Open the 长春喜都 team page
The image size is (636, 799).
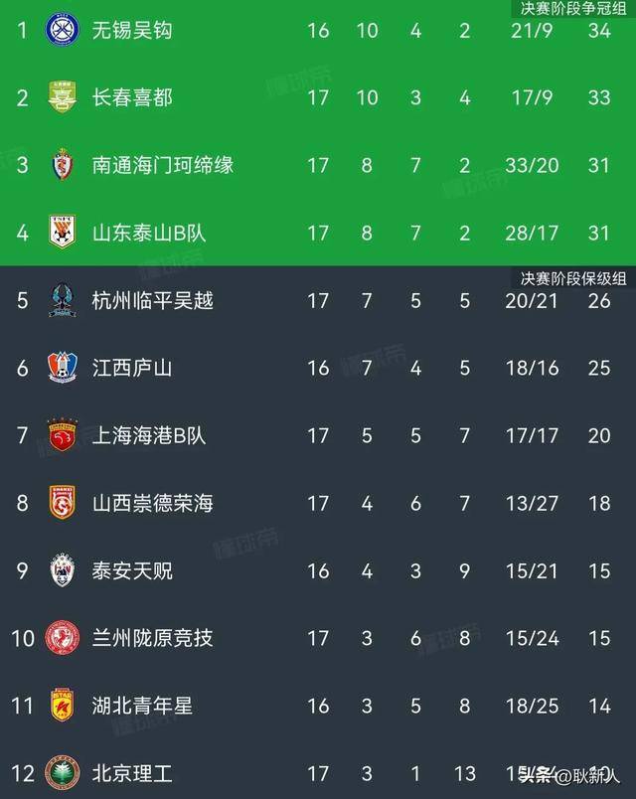coord(132,97)
